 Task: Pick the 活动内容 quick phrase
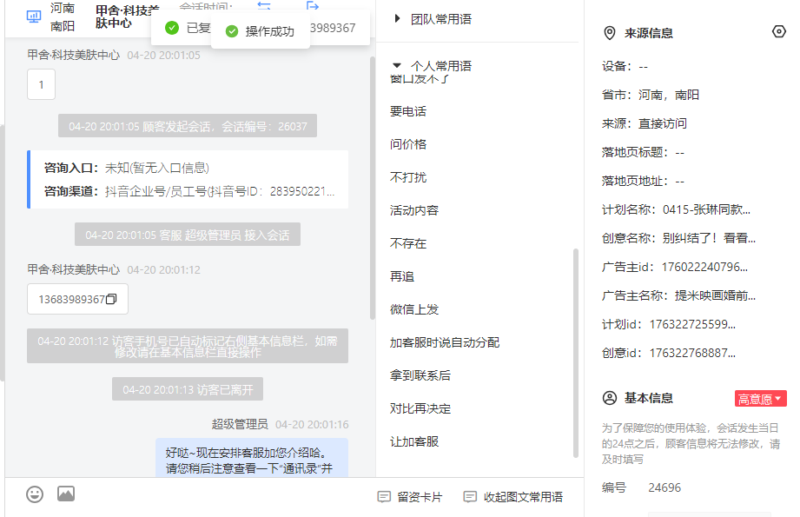pos(414,210)
